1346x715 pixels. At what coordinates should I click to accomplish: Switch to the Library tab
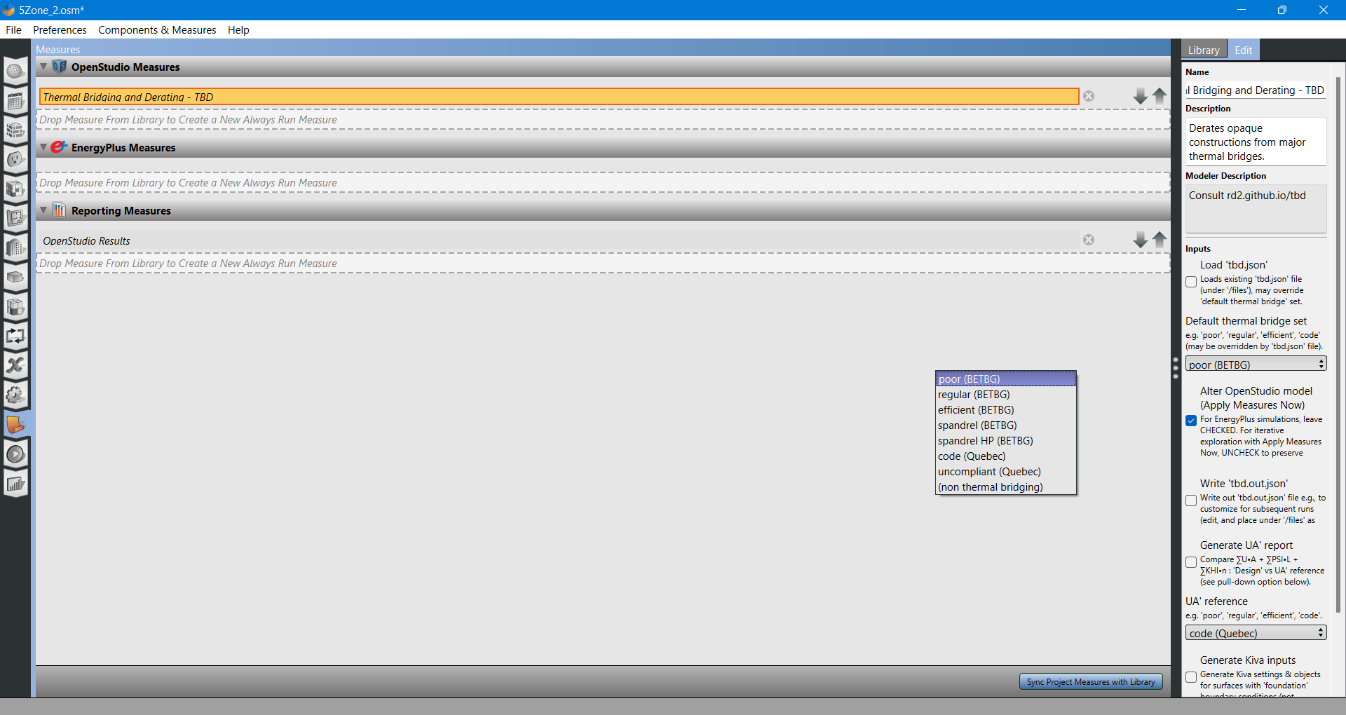pos(1203,50)
